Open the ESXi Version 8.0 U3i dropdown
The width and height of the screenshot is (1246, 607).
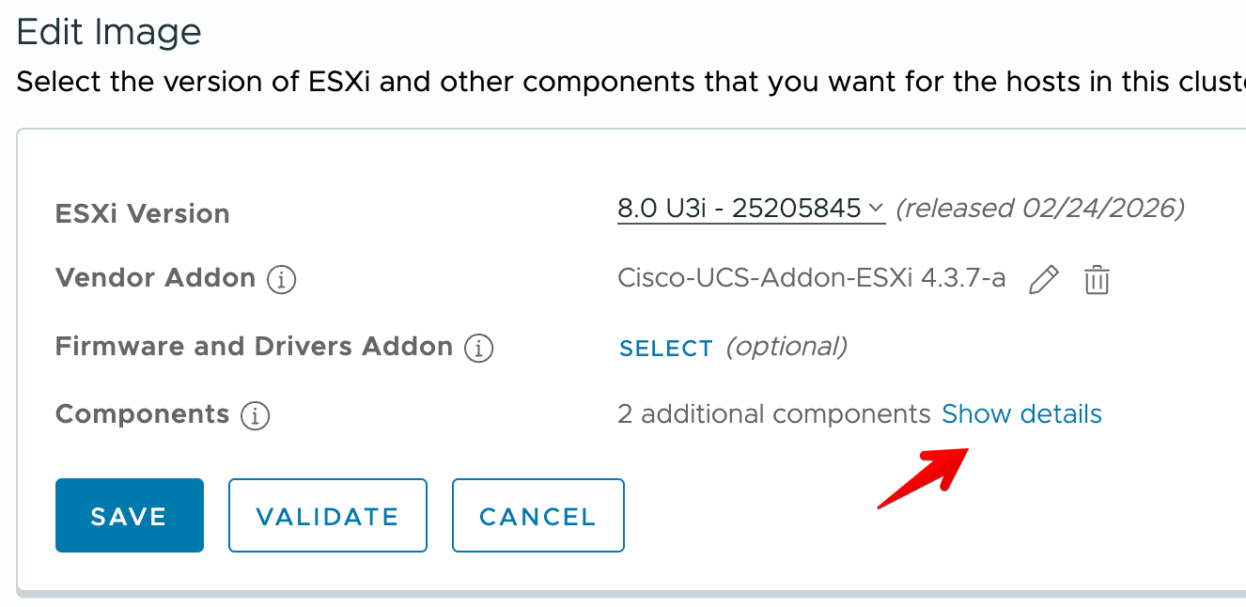[x=751, y=208]
